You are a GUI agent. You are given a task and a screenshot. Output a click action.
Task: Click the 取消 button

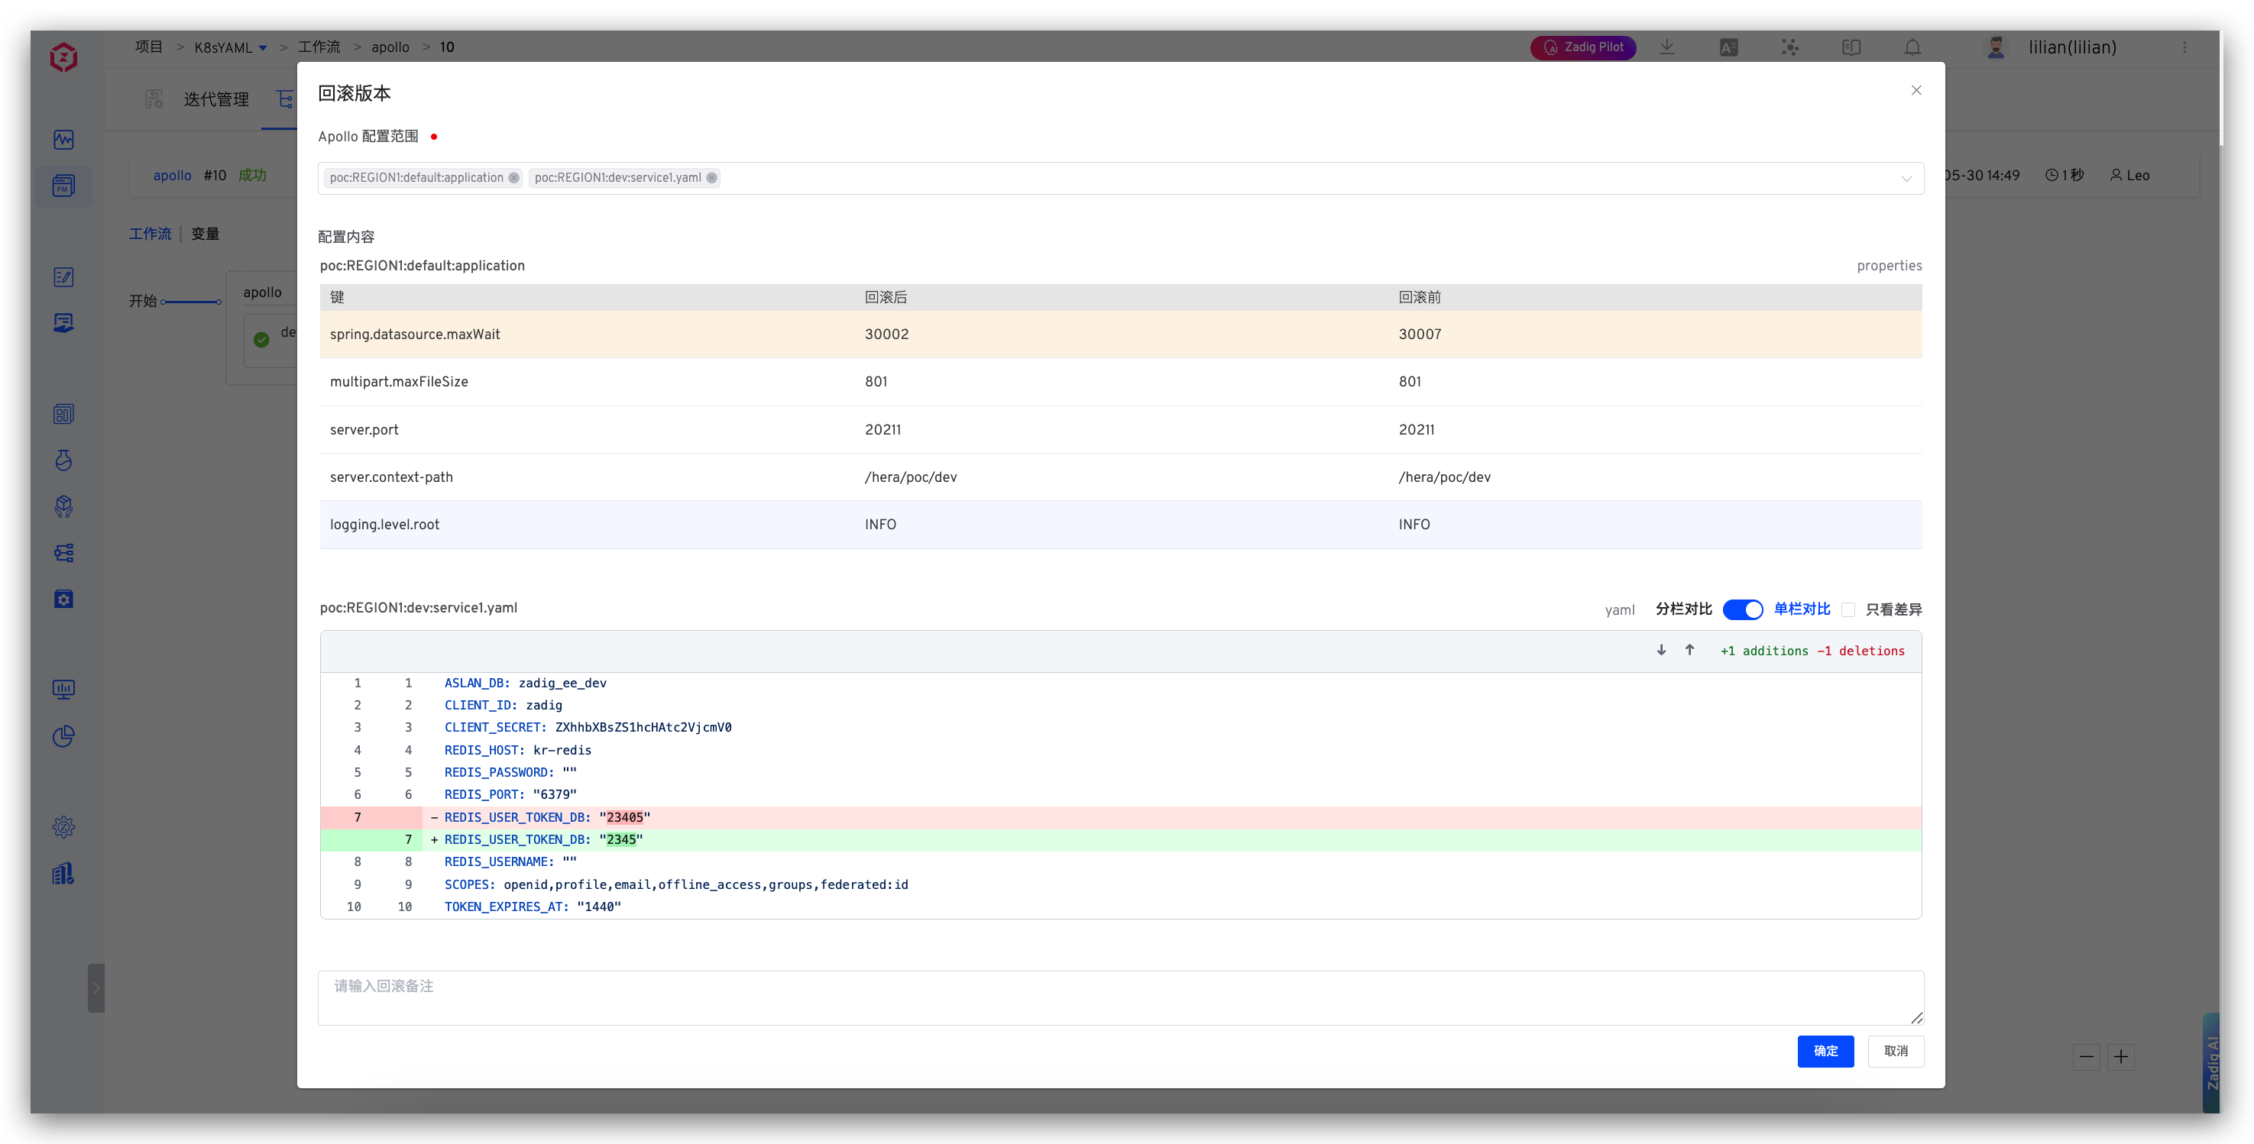[1895, 1050]
